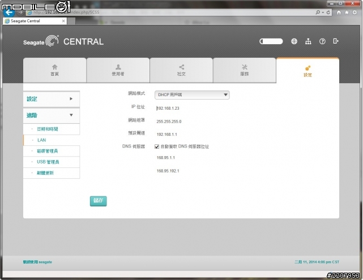
Task: Select LAN in the sidebar
Action: [x=52, y=140]
